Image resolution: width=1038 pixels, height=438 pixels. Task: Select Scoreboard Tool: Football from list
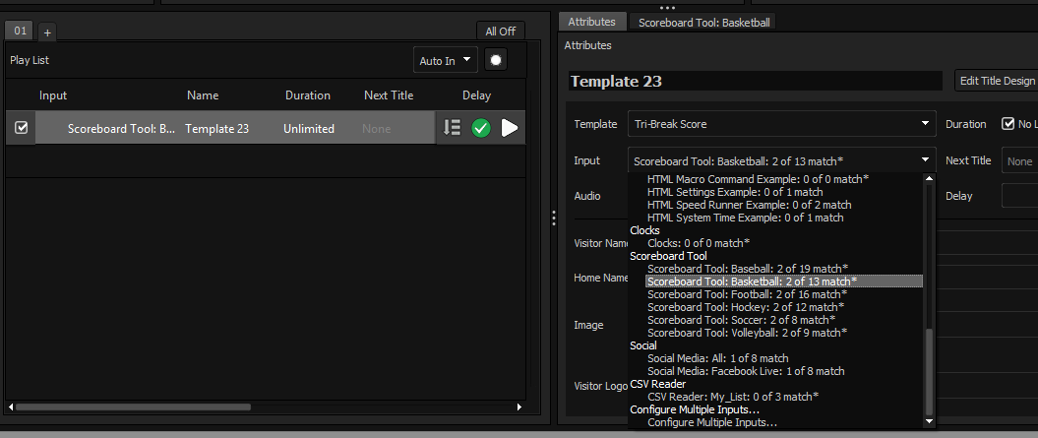pyautogui.click(x=746, y=294)
